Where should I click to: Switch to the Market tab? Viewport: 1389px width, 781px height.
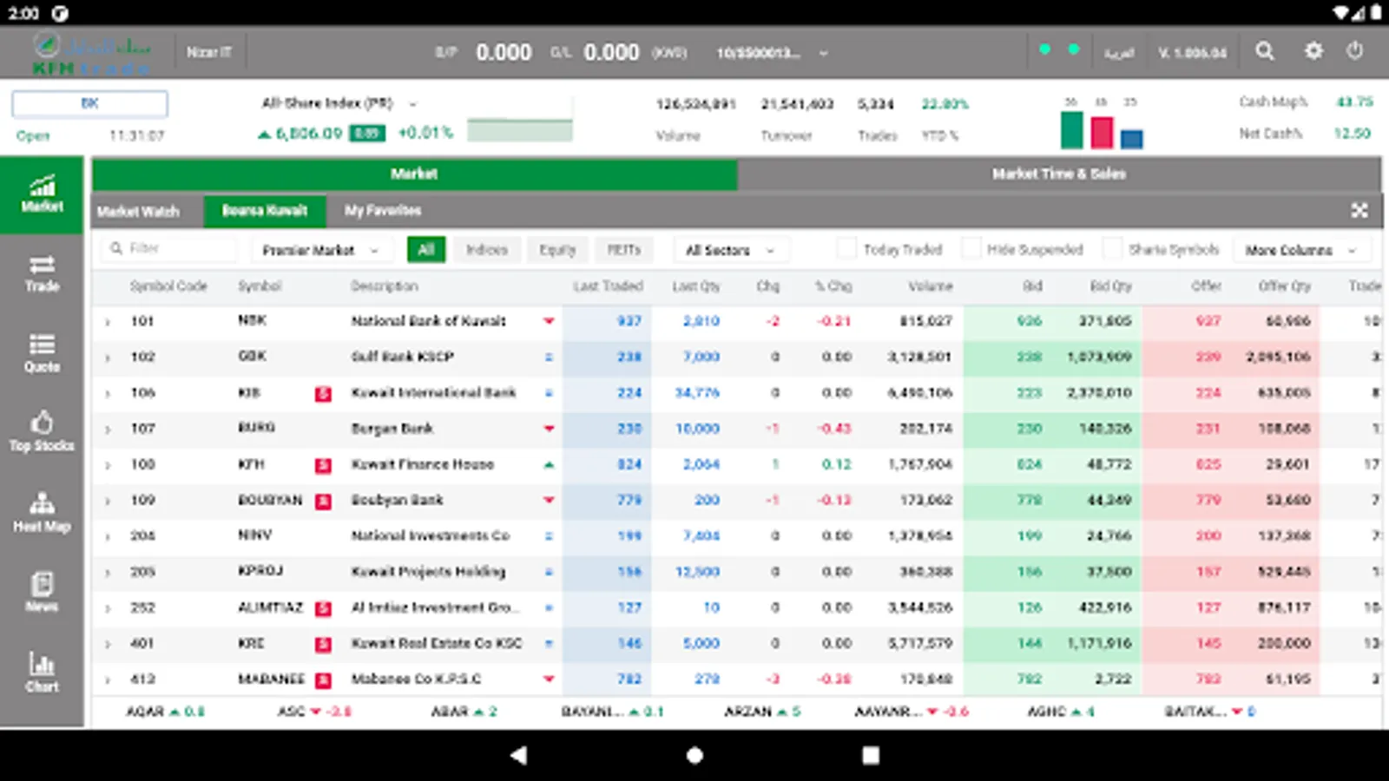414,174
